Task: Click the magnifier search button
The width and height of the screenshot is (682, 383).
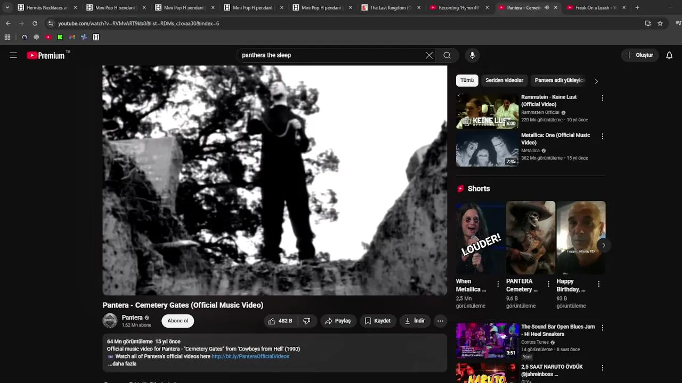Action: coord(447,55)
